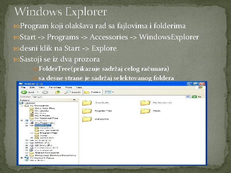
Task: Select the highlighted WIN98 (C:) drive
Action: click(x=43, y=126)
